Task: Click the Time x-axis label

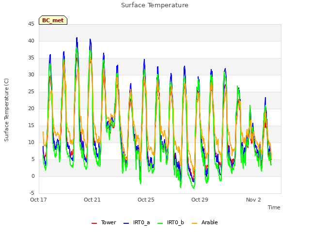Action: click(274, 207)
